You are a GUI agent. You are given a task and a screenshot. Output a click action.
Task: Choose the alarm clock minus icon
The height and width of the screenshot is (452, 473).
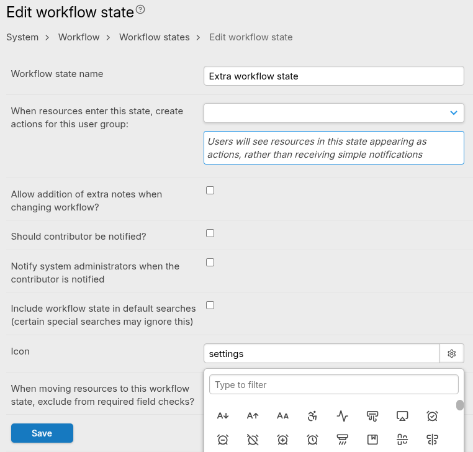223,440
